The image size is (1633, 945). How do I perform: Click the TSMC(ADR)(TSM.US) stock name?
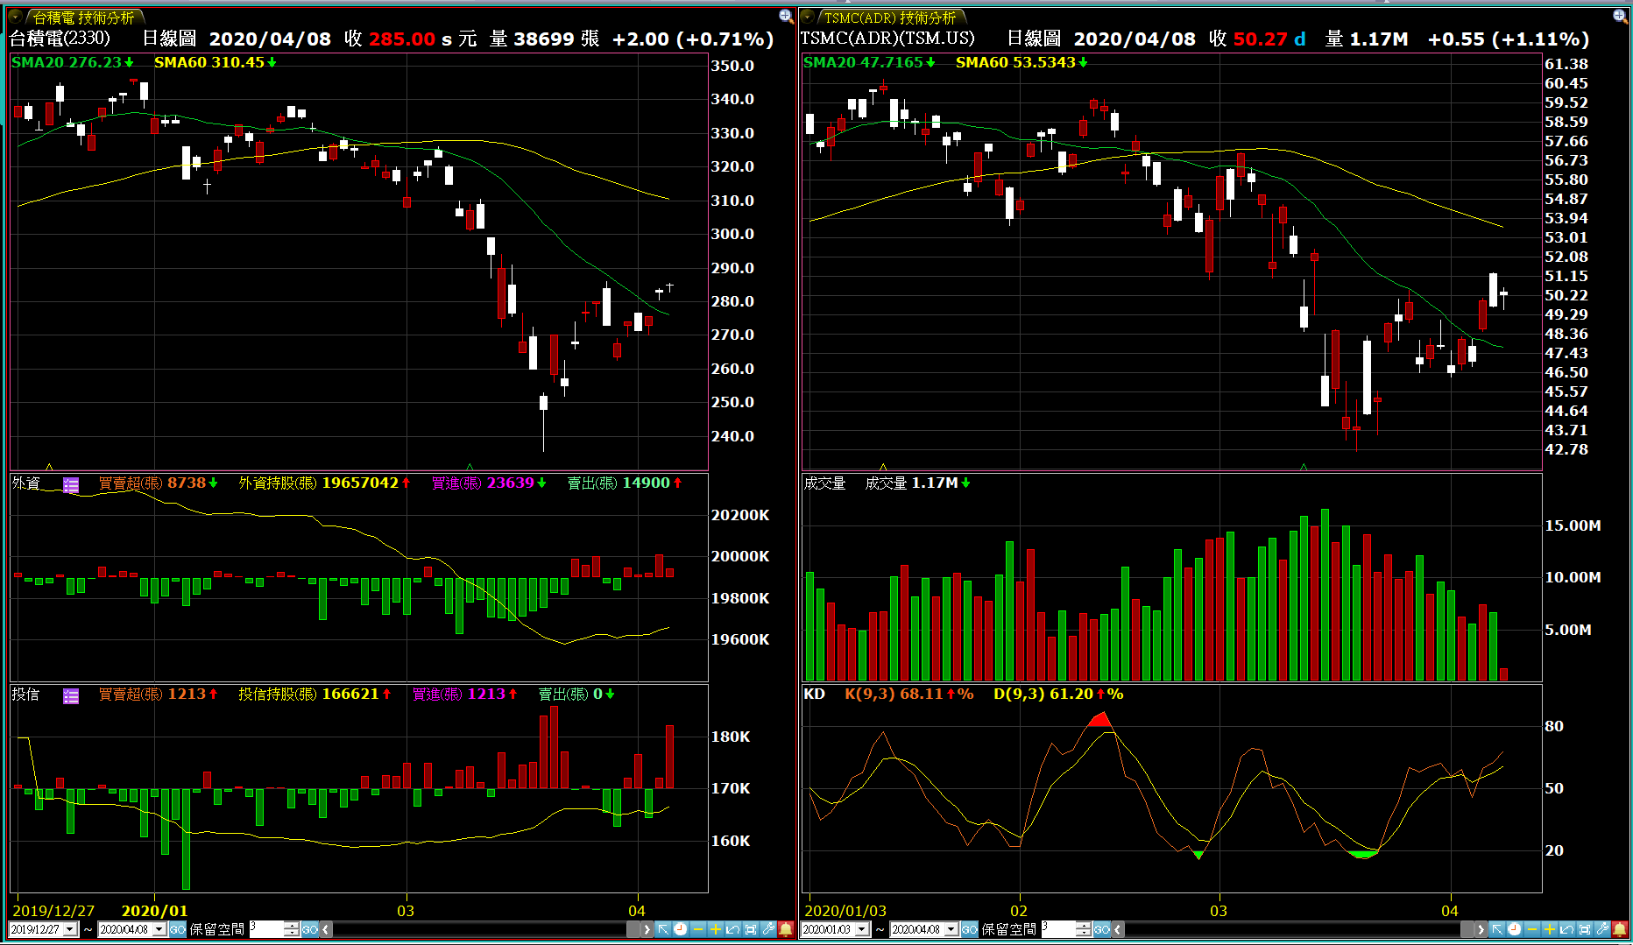coord(887,39)
